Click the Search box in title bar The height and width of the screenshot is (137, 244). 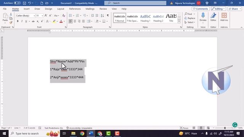[x=135, y=3]
